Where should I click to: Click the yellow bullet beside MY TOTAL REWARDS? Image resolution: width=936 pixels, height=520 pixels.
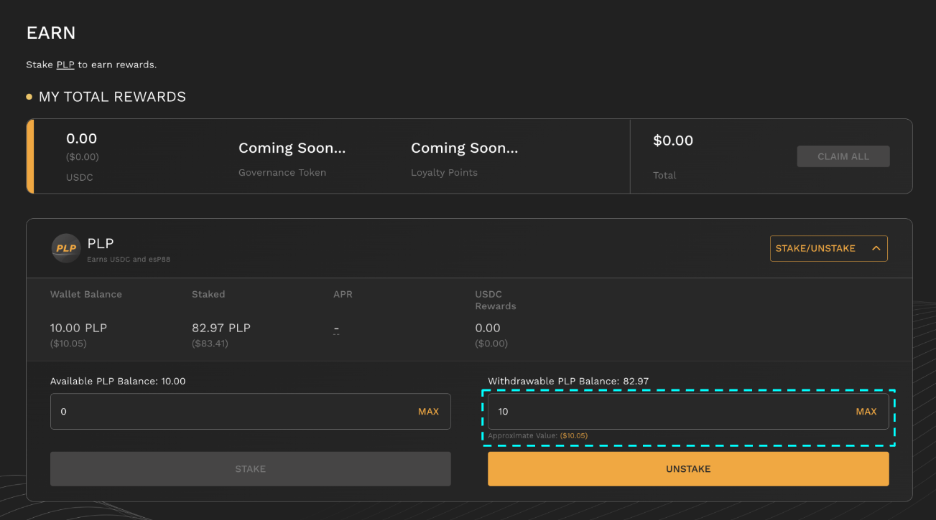[x=29, y=97]
